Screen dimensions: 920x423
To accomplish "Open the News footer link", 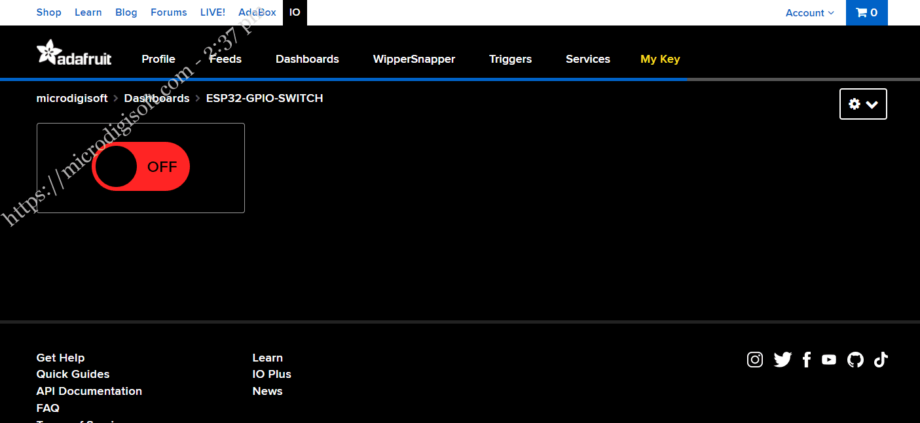I will pos(267,391).
